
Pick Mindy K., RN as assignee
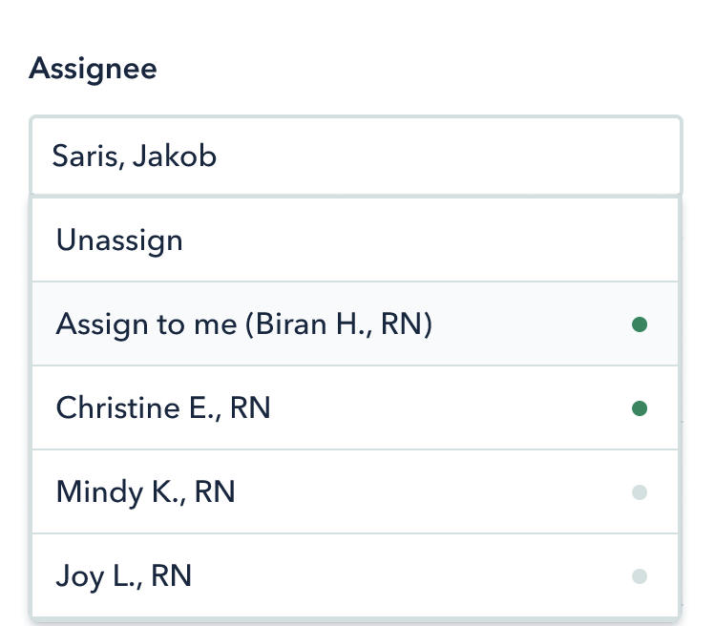(x=145, y=492)
